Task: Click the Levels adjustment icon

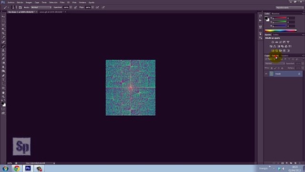Action: pyautogui.click(x=276, y=42)
